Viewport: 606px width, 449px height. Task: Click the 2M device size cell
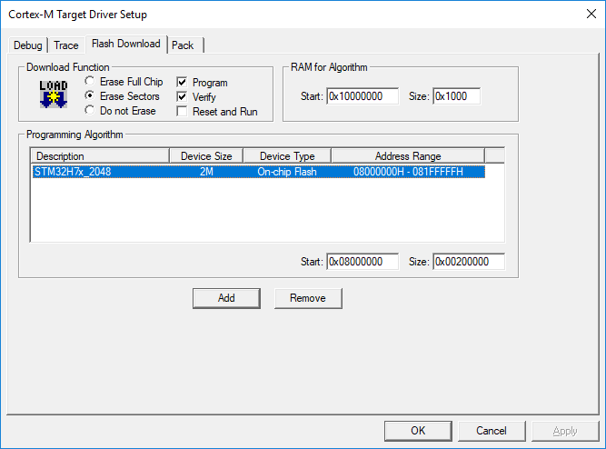pyautogui.click(x=206, y=172)
